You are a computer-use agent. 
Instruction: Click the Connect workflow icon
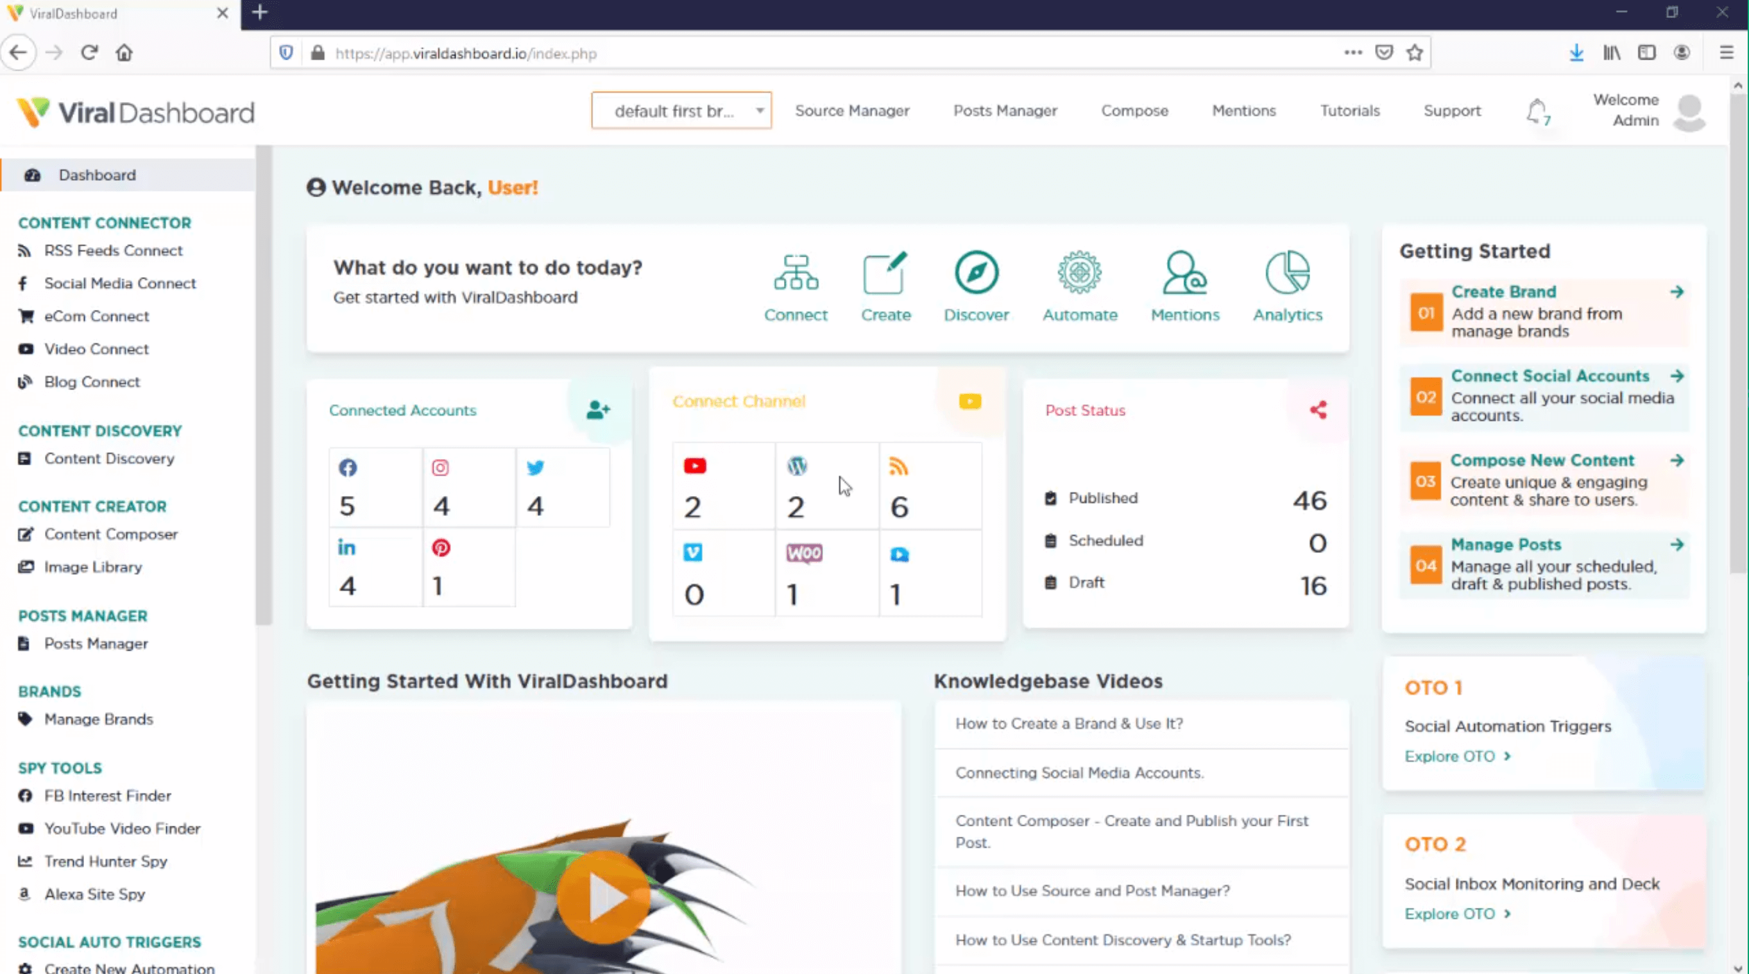coord(796,272)
